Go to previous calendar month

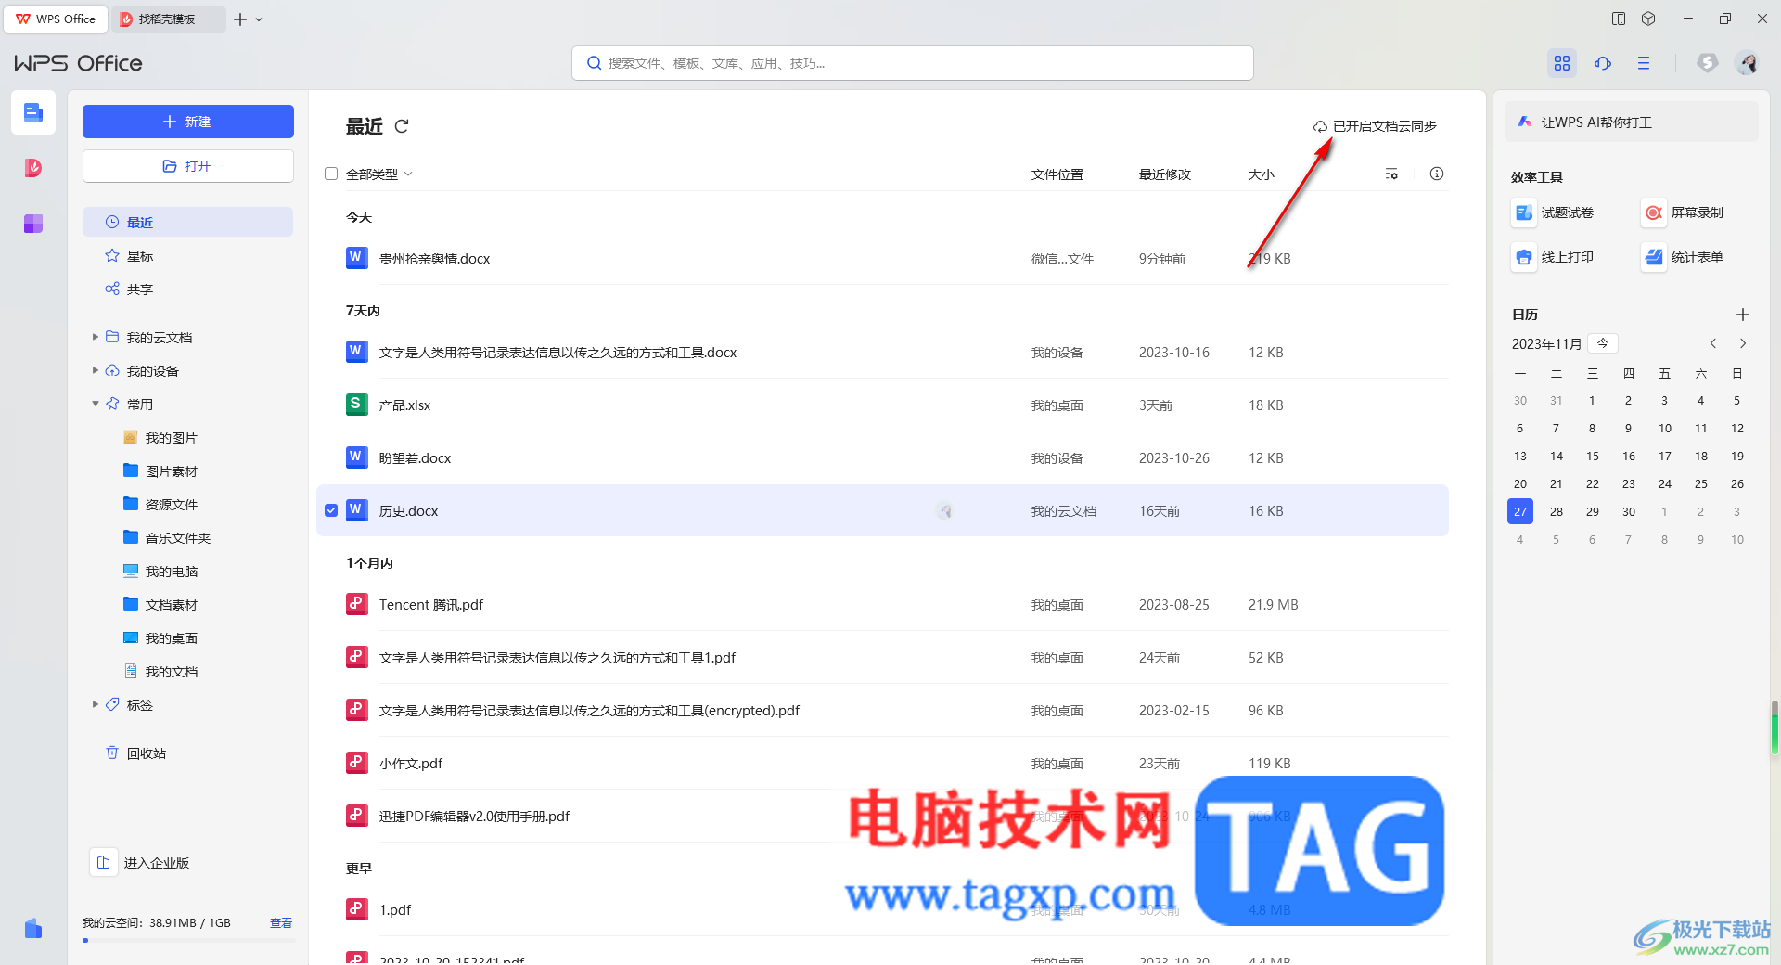pyautogui.click(x=1713, y=343)
